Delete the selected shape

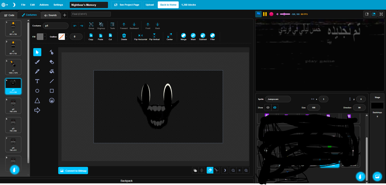[124, 37]
